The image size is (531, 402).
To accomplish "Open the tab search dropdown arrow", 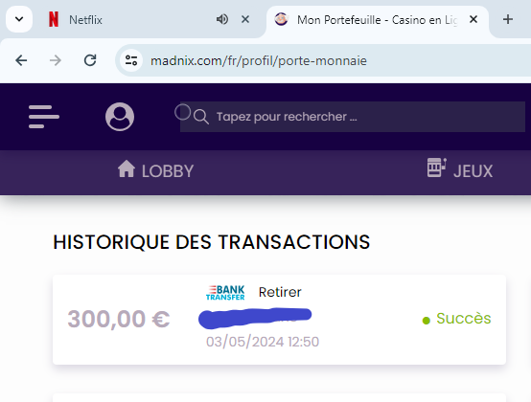I will click(x=19, y=19).
